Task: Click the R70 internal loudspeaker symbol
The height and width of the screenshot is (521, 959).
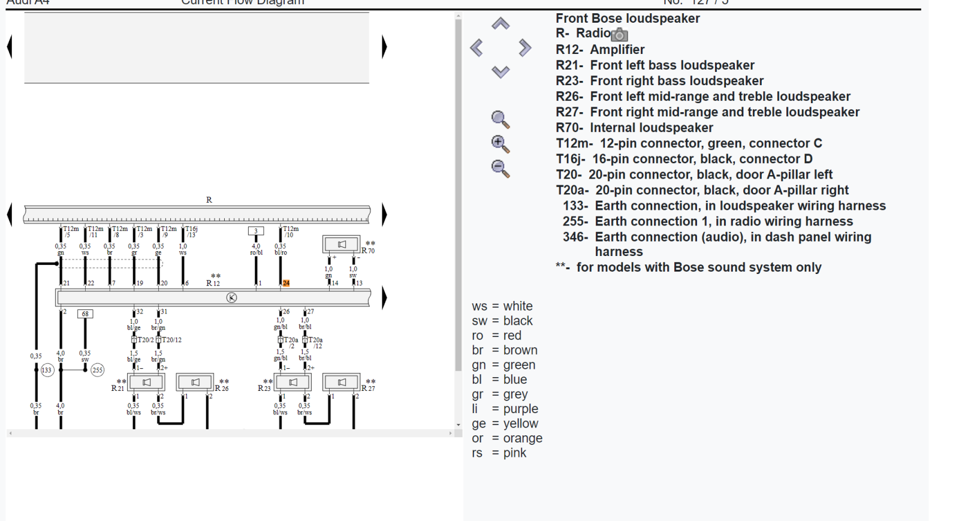Action: click(342, 244)
